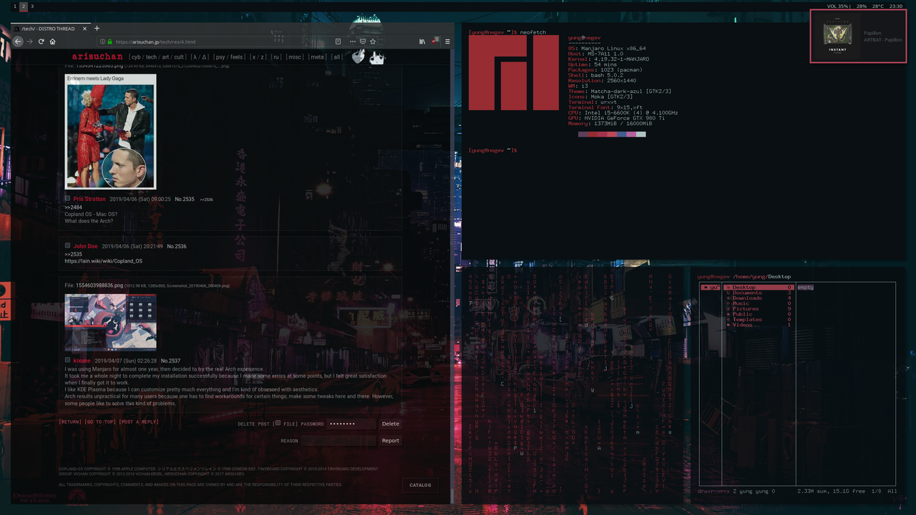Click the Delete button for posts

(391, 423)
